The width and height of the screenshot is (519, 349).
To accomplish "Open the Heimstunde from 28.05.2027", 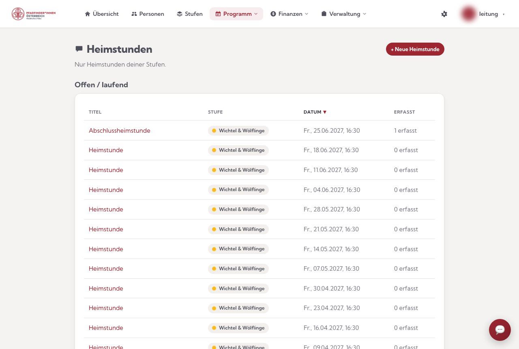I will 106,209.
